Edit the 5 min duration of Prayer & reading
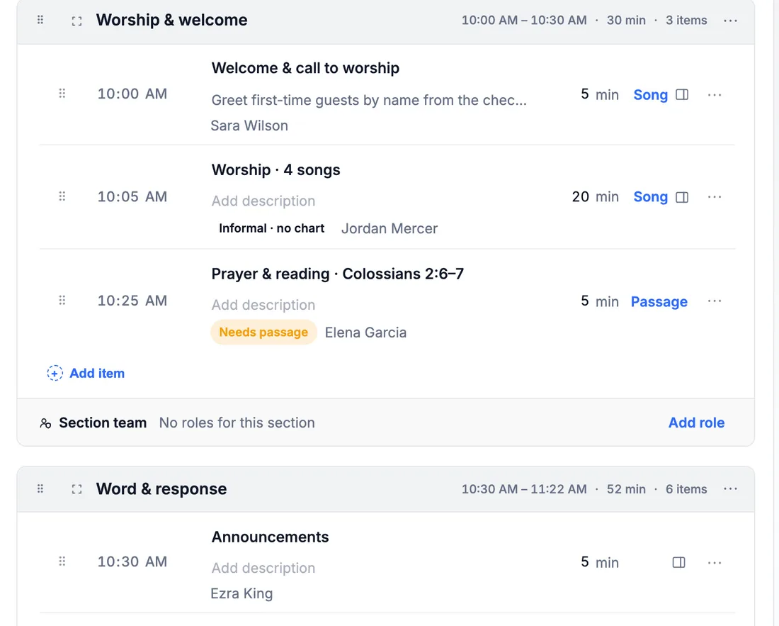This screenshot has height=626, width=779. (600, 301)
